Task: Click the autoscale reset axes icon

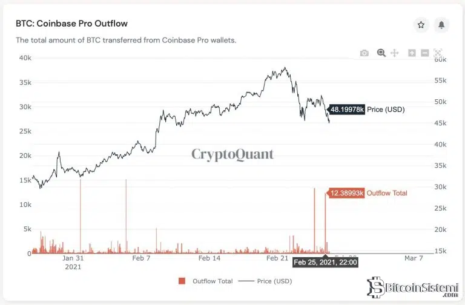Action: [438, 53]
